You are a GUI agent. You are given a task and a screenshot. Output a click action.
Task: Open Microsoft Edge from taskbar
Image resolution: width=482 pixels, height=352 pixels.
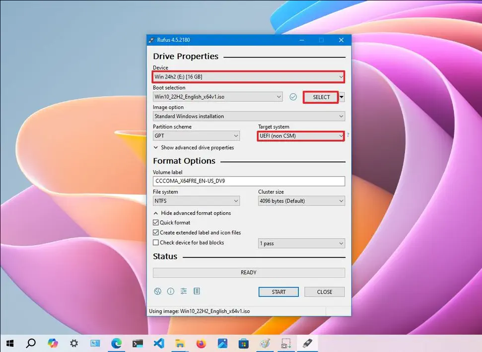pyautogui.click(x=116, y=343)
